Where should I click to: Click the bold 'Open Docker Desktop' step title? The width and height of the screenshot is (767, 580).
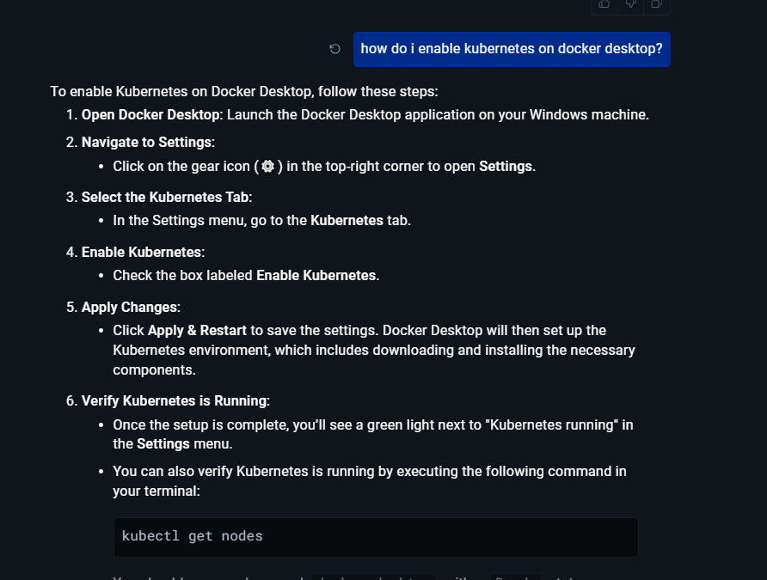click(x=150, y=115)
